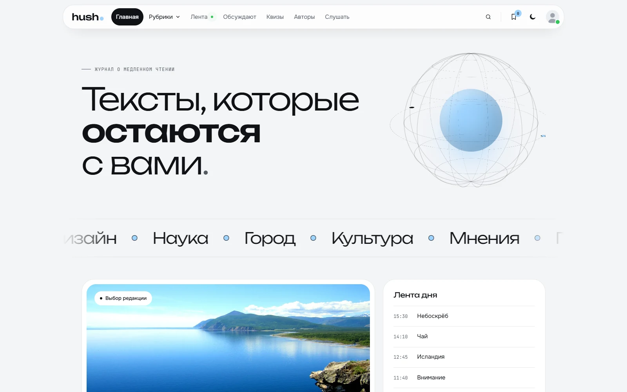Open the user avatar profile
Screen dimensions: 627x392
(553, 17)
